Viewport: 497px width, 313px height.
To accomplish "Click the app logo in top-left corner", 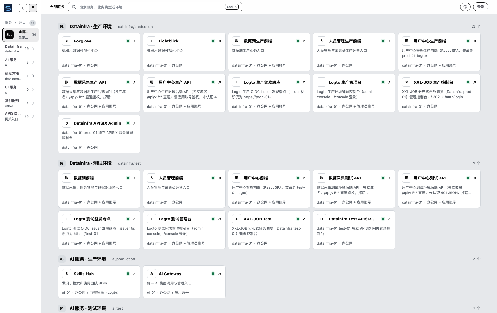I will click(8, 8).
